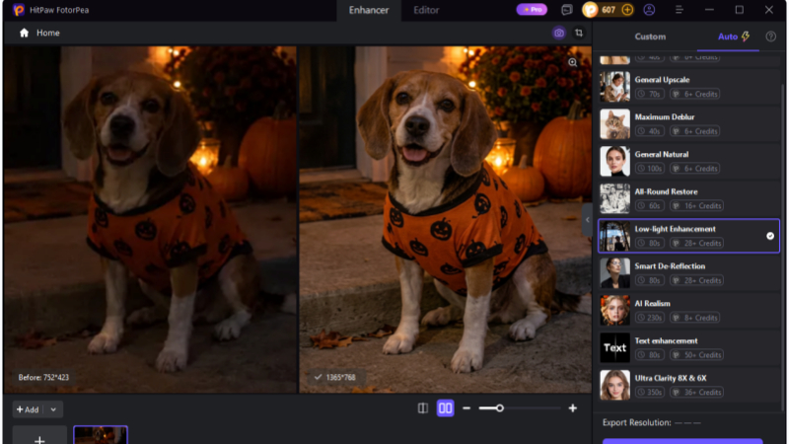Click the 1365*768 result resolution label
789x444 pixels.
335,378
